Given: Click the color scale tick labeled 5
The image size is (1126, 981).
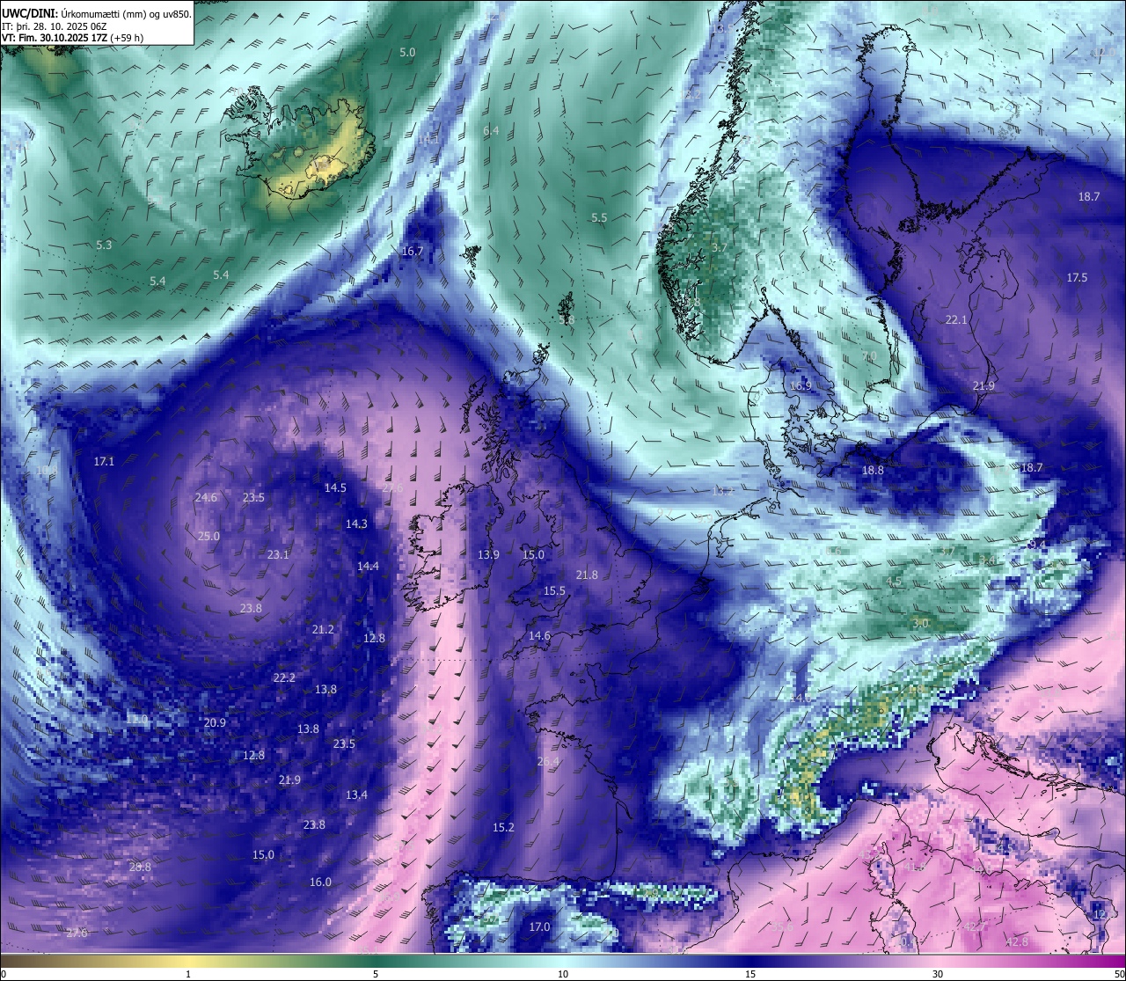Looking at the screenshot, I should click(376, 974).
